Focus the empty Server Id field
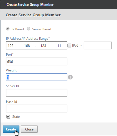The height and width of the screenshot is (136, 117). 37,93
